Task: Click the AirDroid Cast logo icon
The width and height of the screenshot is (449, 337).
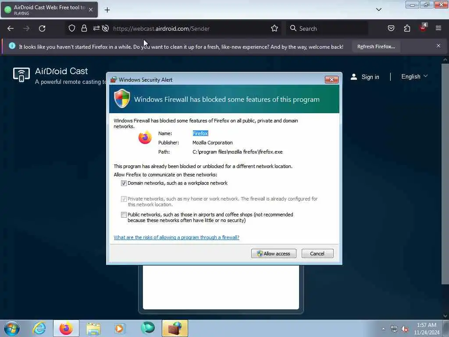Action: coord(21,75)
